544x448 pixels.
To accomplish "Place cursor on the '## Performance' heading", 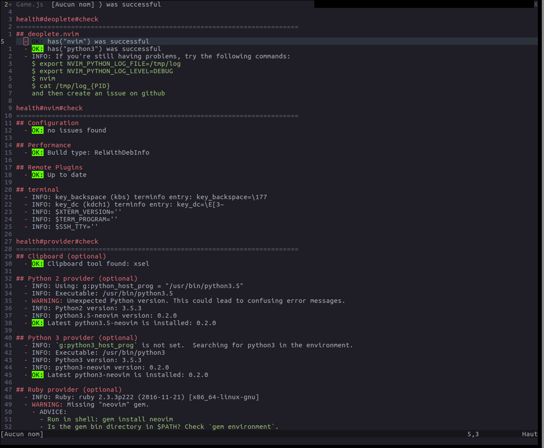I will pos(44,145).
